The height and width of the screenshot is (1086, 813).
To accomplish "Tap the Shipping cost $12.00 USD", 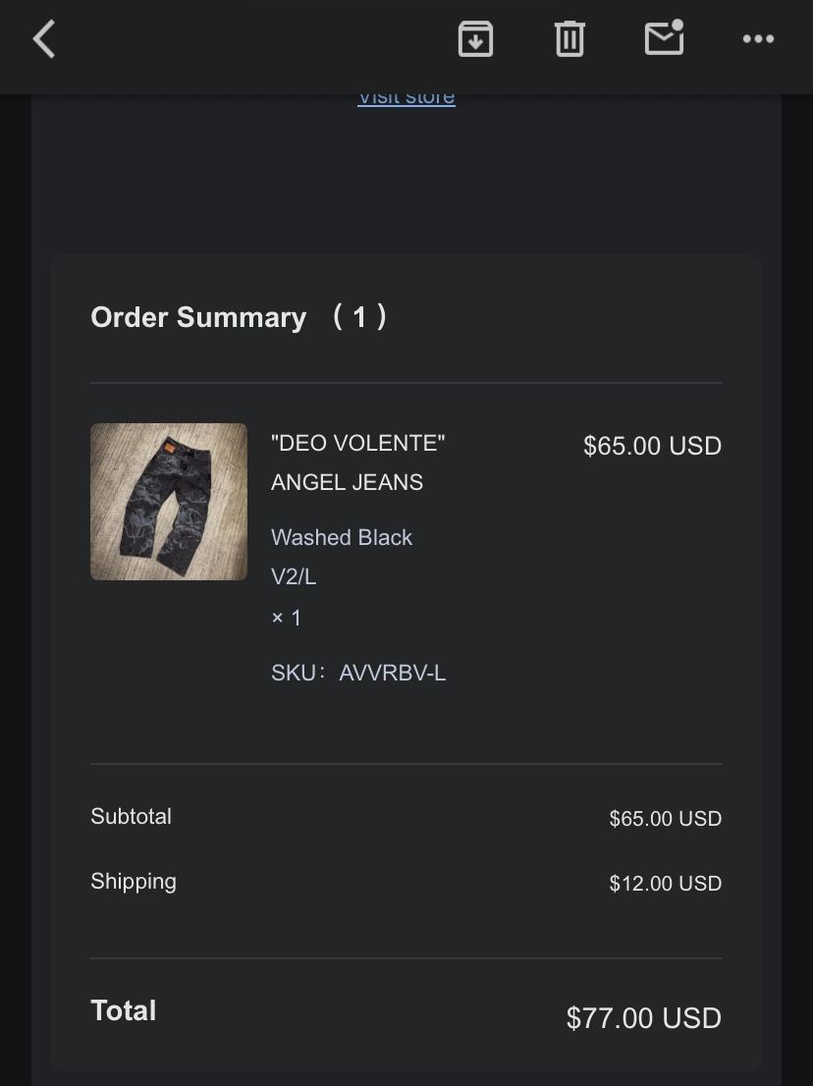I will click(x=665, y=884).
